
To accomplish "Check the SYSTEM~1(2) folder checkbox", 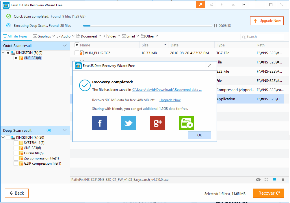I will (x=16, y=143).
